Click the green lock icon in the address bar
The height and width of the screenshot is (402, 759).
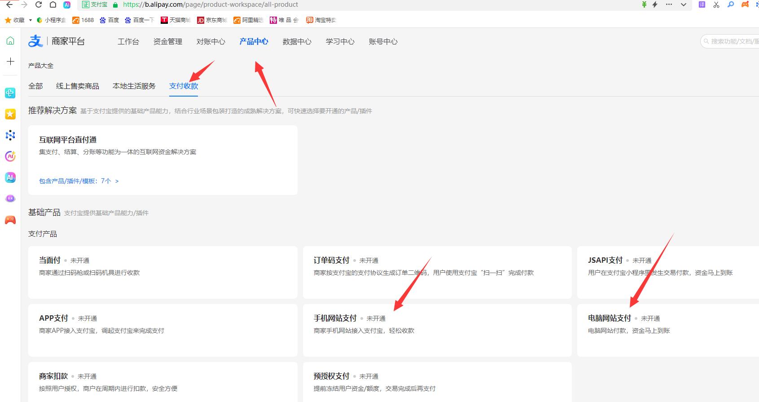[x=115, y=5]
